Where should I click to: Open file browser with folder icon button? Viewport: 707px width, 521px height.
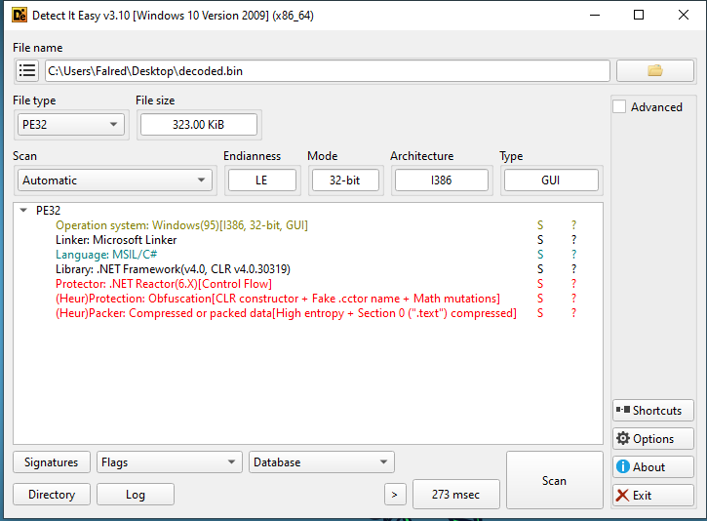tap(654, 70)
